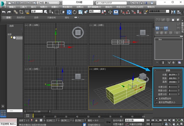184x126 pixels.
Task: Toggle the 生成贴图坐标 checkbox
Action: (x=157, y=98)
